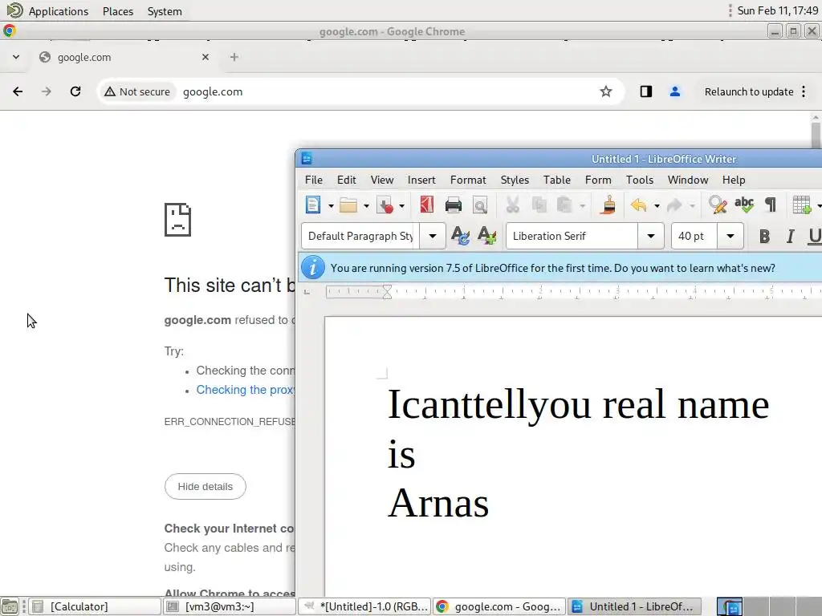
Task: Click the 40 pt font size field
Action: coord(694,236)
